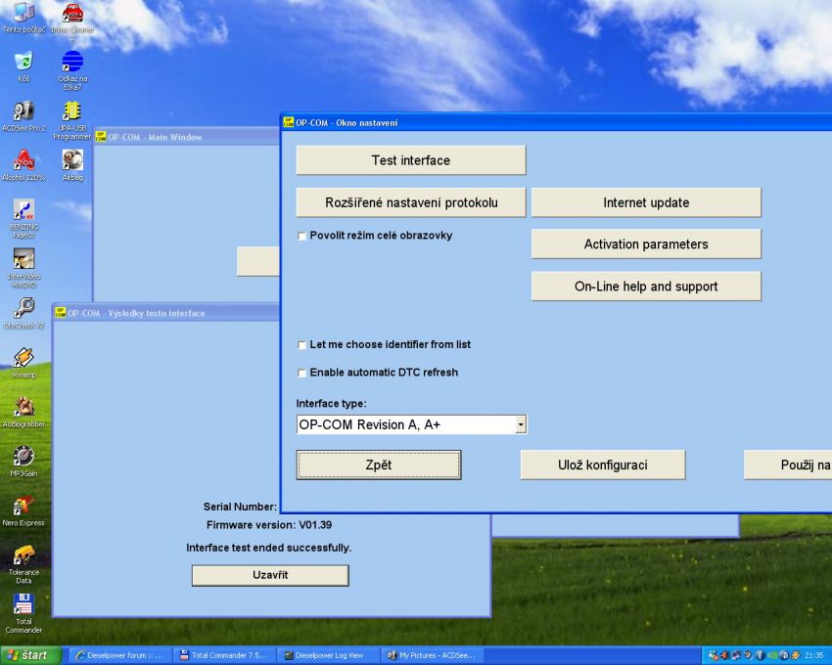Open the Airbag desktop shortcut
The width and height of the screenshot is (832, 665).
[72, 165]
